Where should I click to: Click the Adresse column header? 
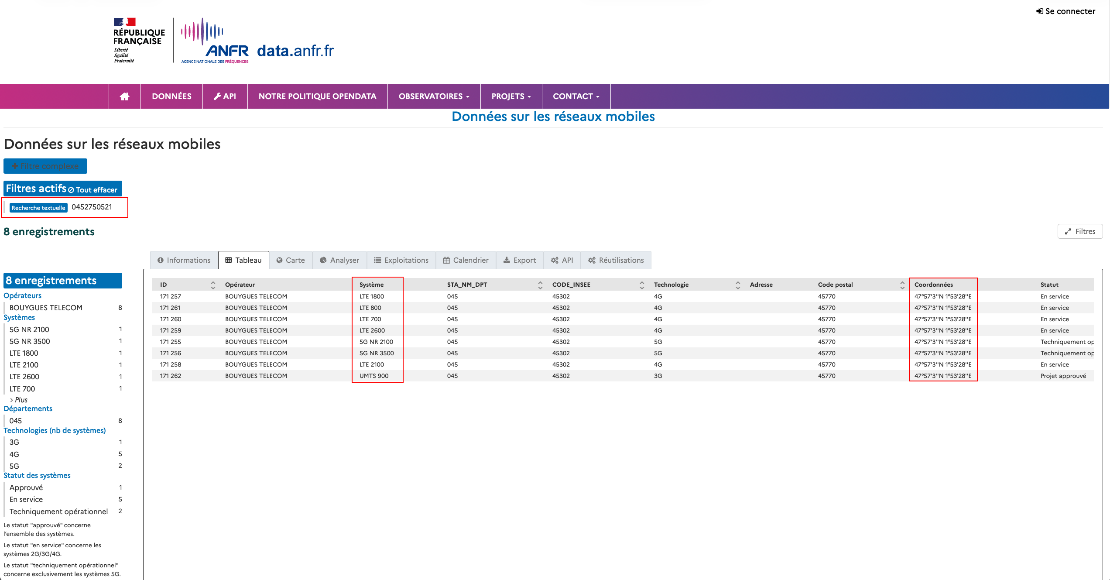pos(761,285)
